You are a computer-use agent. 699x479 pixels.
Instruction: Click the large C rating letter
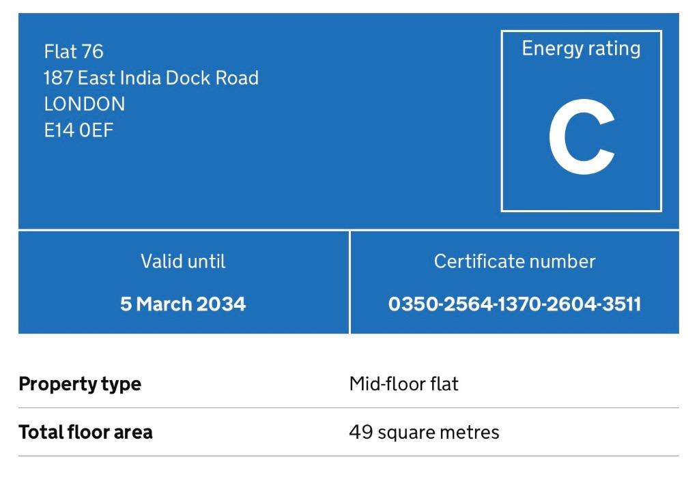point(582,136)
